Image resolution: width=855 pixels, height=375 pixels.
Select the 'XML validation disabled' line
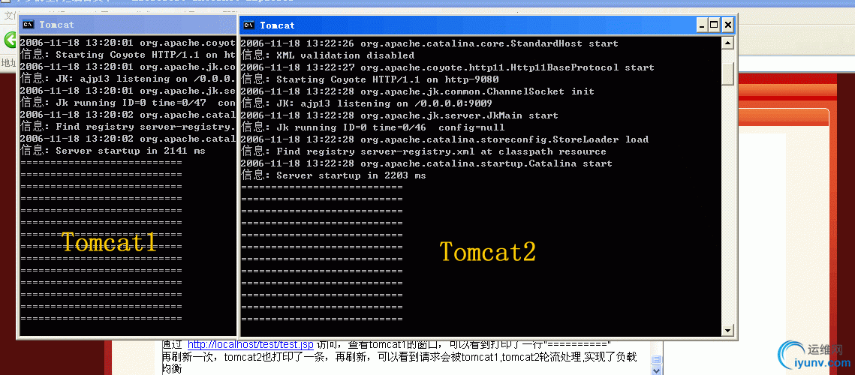[328, 55]
